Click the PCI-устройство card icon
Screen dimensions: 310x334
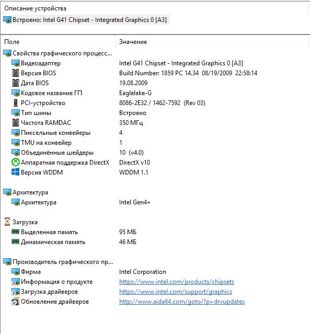(16, 103)
